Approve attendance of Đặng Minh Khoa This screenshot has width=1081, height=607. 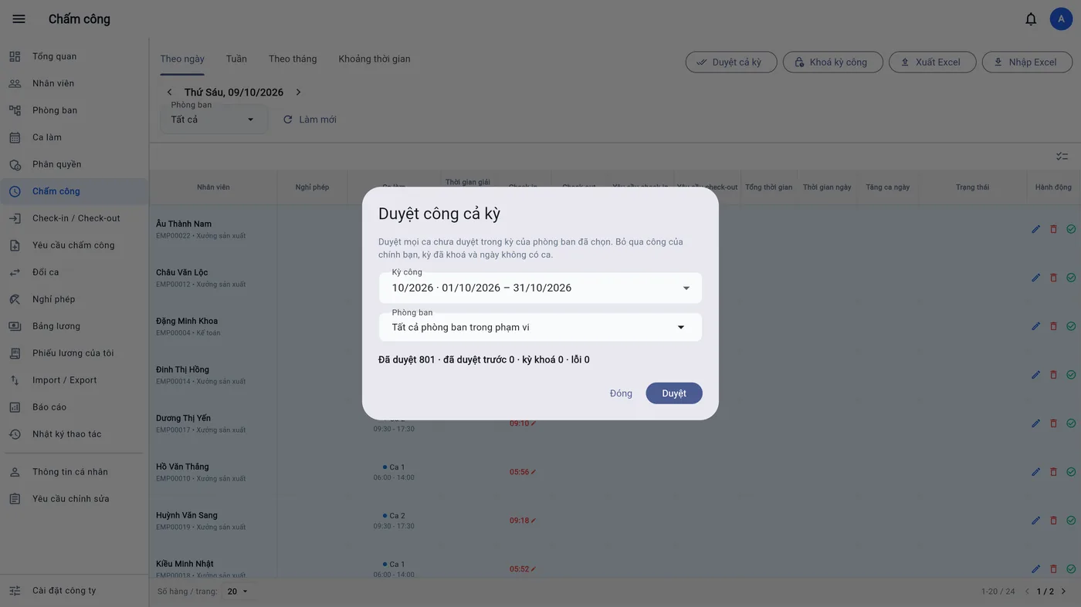click(x=1071, y=326)
